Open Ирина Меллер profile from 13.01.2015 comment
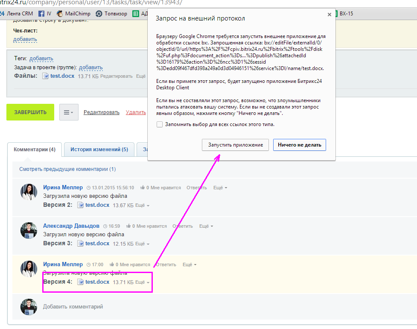Image resolution: width=417 pixels, height=329 pixels. pos(63,188)
